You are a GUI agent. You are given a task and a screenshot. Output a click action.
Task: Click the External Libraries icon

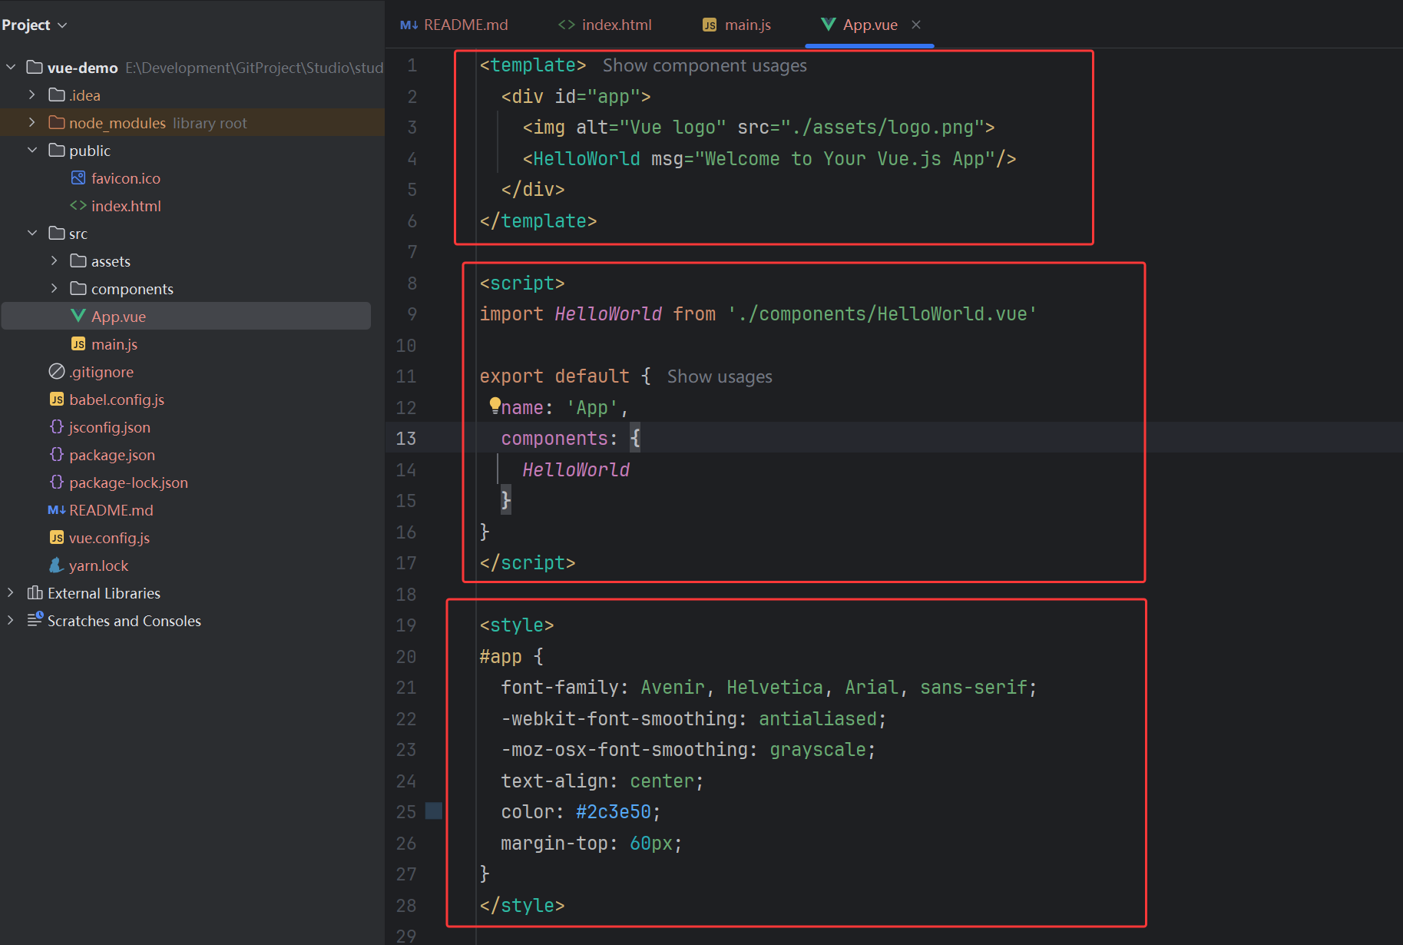pyautogui.click(x=35, y=592)
